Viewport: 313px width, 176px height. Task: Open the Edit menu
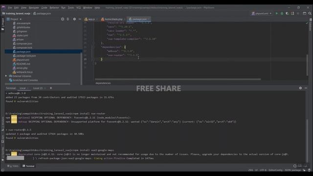pyautogui.click(x=16, y=8)
